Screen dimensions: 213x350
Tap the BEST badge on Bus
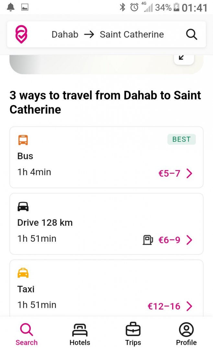[181, 139]
